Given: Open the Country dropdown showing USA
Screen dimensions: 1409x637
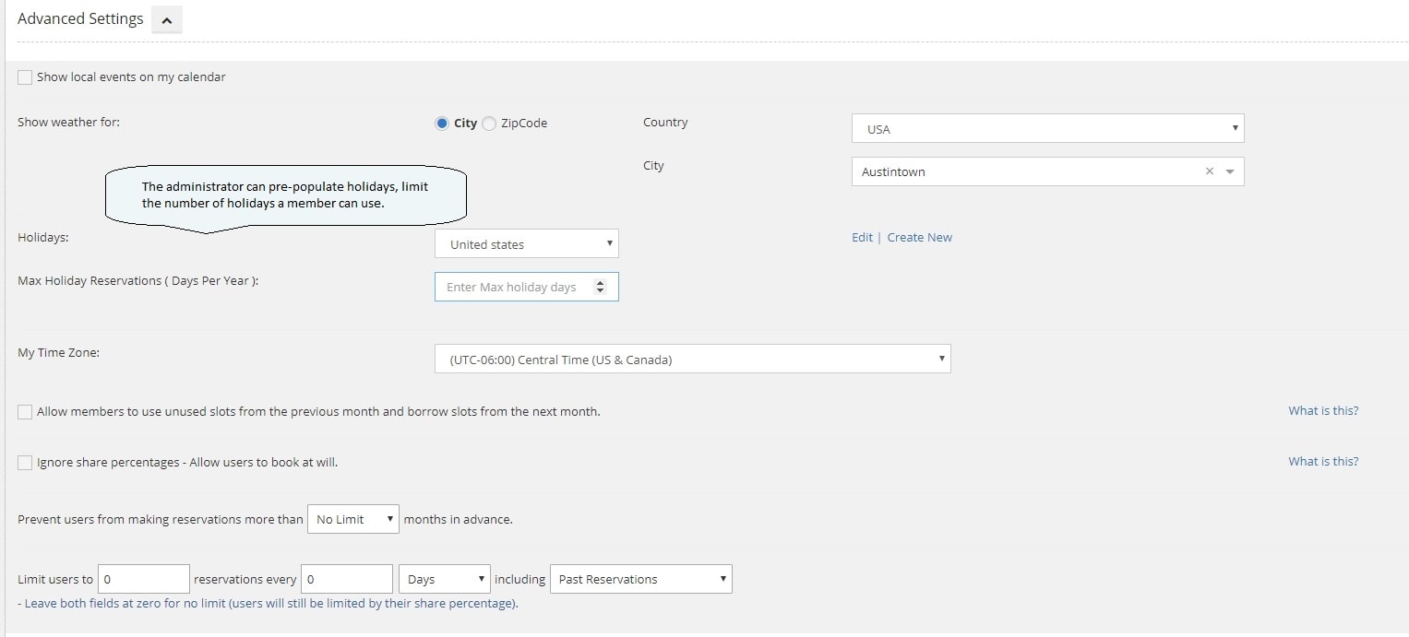Looking at the screenshot, I should [x=1047, y=129].
